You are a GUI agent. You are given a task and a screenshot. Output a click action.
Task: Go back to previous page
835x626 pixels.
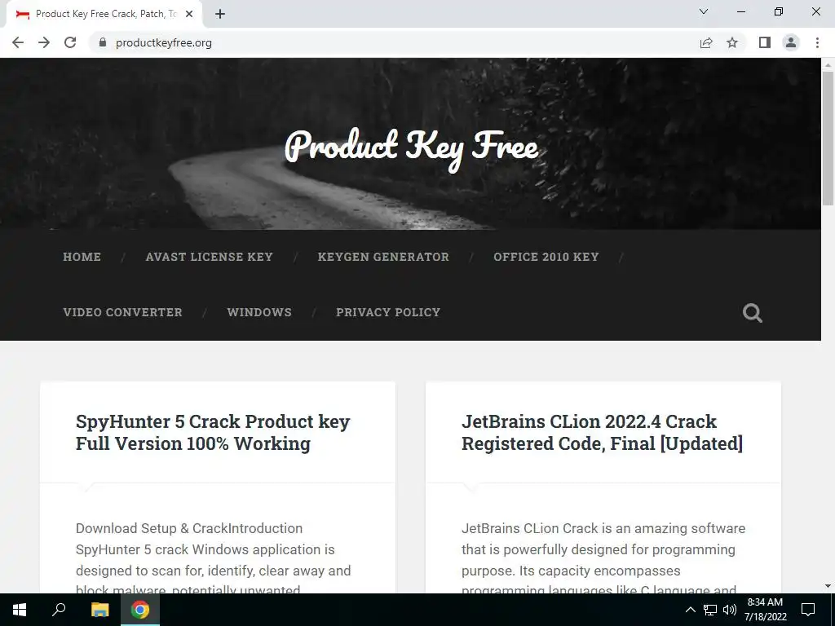(x=18, y=42)
